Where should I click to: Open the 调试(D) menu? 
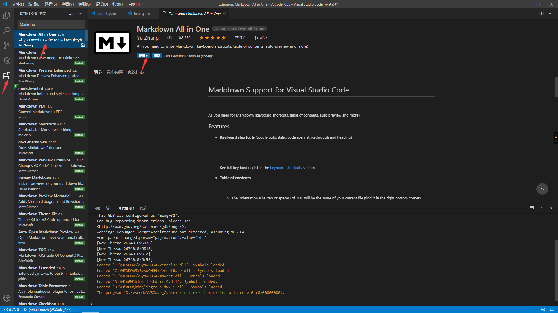(x=101, y=4)
